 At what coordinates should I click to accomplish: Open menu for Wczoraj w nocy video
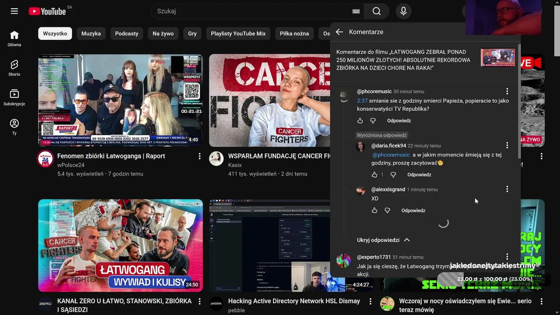click(x=542, y=301)
